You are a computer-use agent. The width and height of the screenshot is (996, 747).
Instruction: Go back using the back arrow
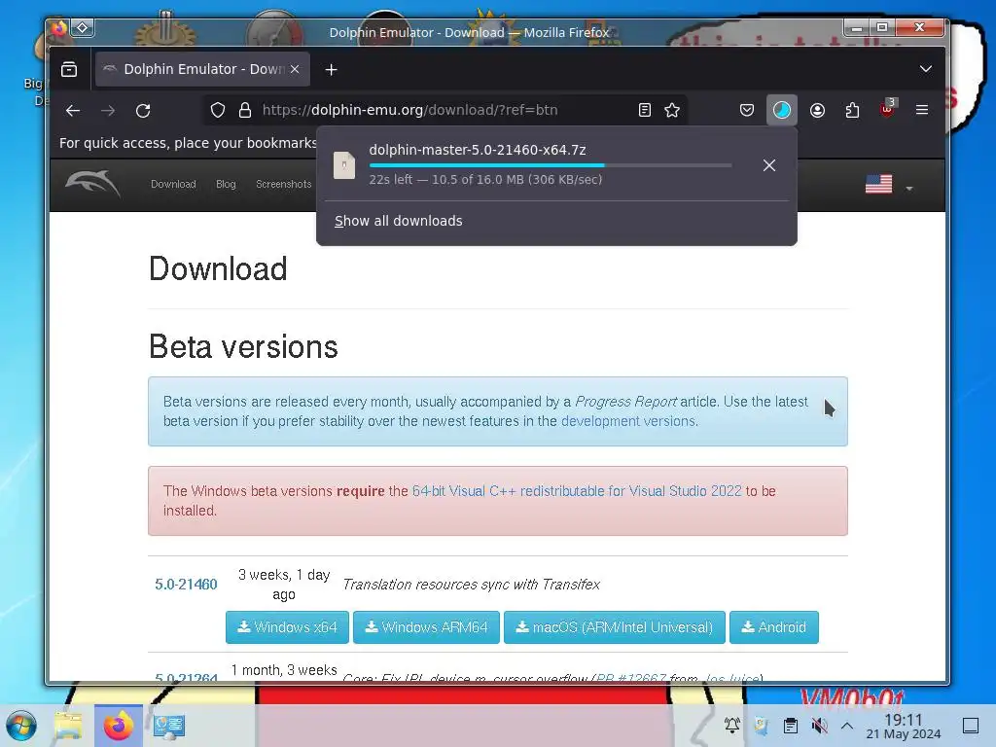tap(72, 111)
